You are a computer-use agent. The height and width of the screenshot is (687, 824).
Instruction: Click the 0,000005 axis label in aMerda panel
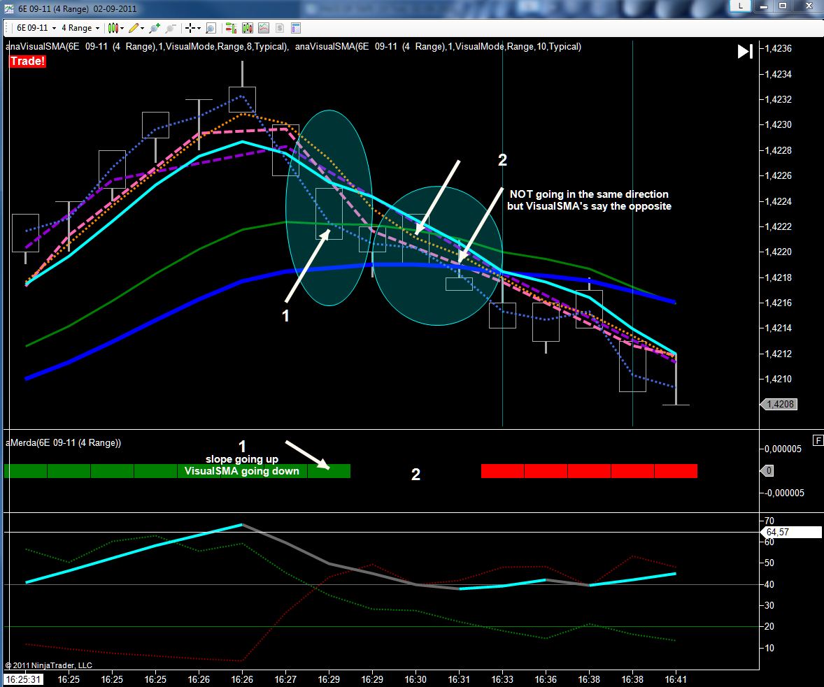pyautogui.click(x=783, y=449)
